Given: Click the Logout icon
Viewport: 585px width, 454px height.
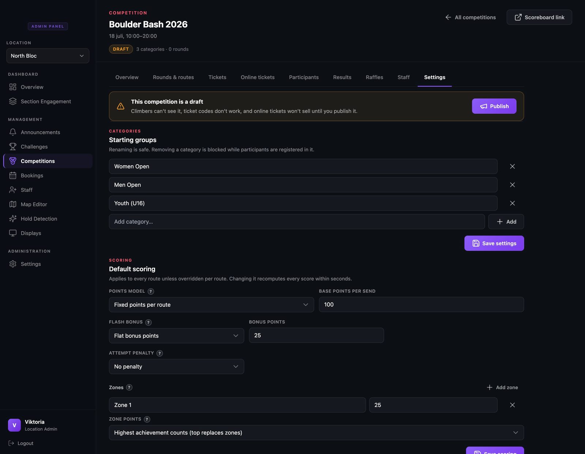Looking at the screenshot, I should point(11,443).
